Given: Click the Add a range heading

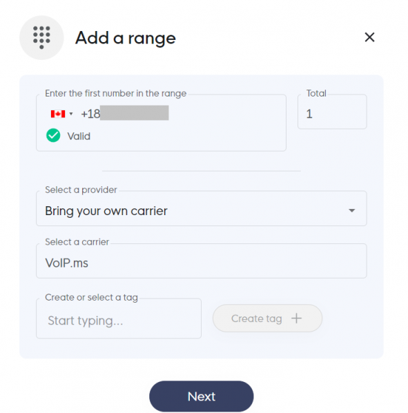Looking at the screenshot, I should [126, 38].
